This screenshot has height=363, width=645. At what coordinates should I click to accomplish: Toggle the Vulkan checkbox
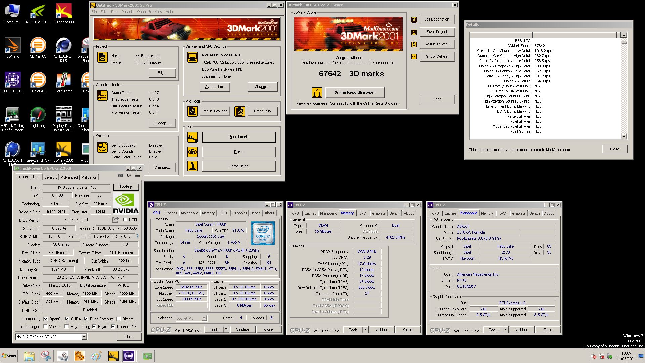(x=45, y=326)
